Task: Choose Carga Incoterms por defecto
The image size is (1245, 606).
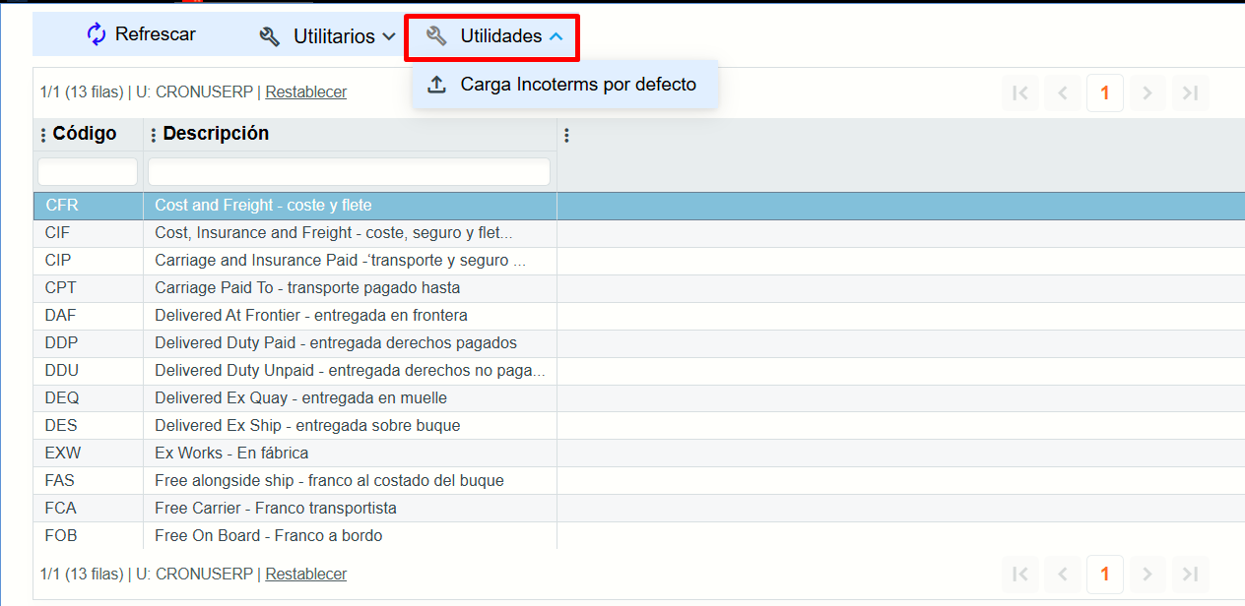Action: (x=564, y=85)
